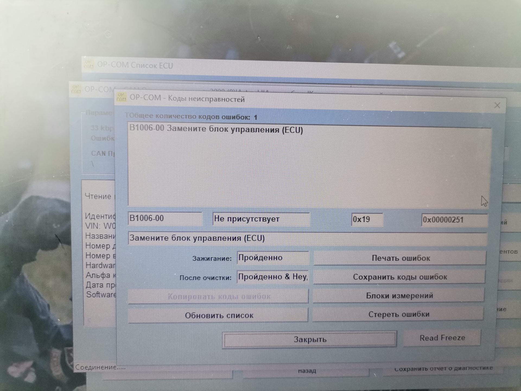
Task: Click the 0x00000251 value field
Action: [454, 220]
